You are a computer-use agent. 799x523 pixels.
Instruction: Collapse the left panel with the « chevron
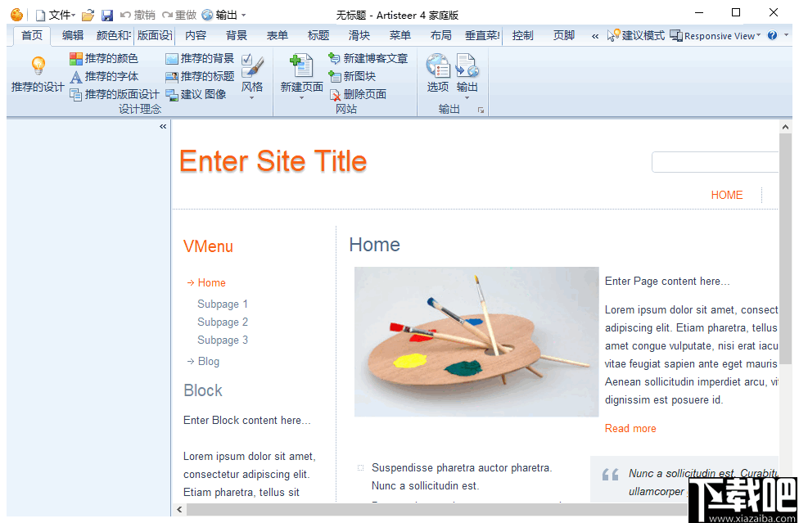(163, 126)
